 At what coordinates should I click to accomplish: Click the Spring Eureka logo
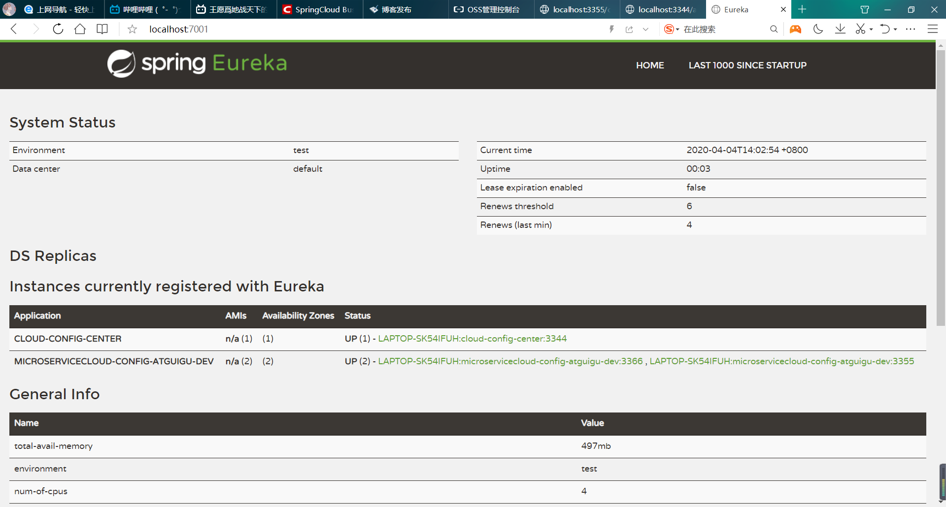tap(197, 63)
